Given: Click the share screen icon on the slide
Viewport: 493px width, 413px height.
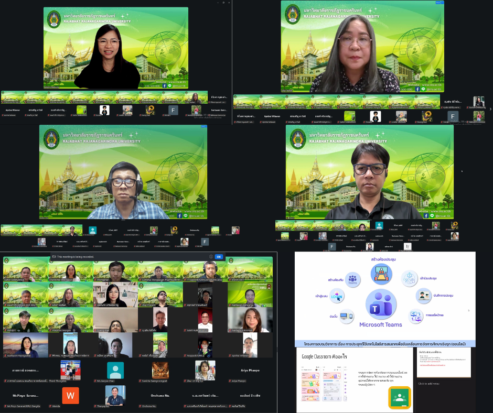Looking at the screenshot, I should point(416,316).
